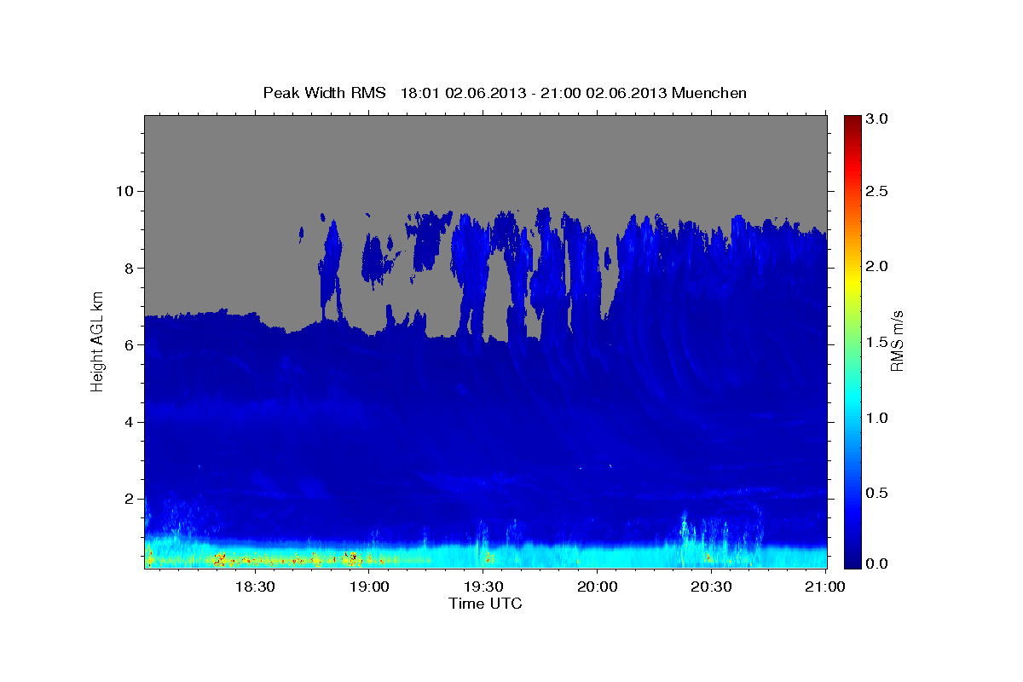The image size is (1023, 682).
Task: Click the height axis label 10
Action: click(x=124, y=191)
